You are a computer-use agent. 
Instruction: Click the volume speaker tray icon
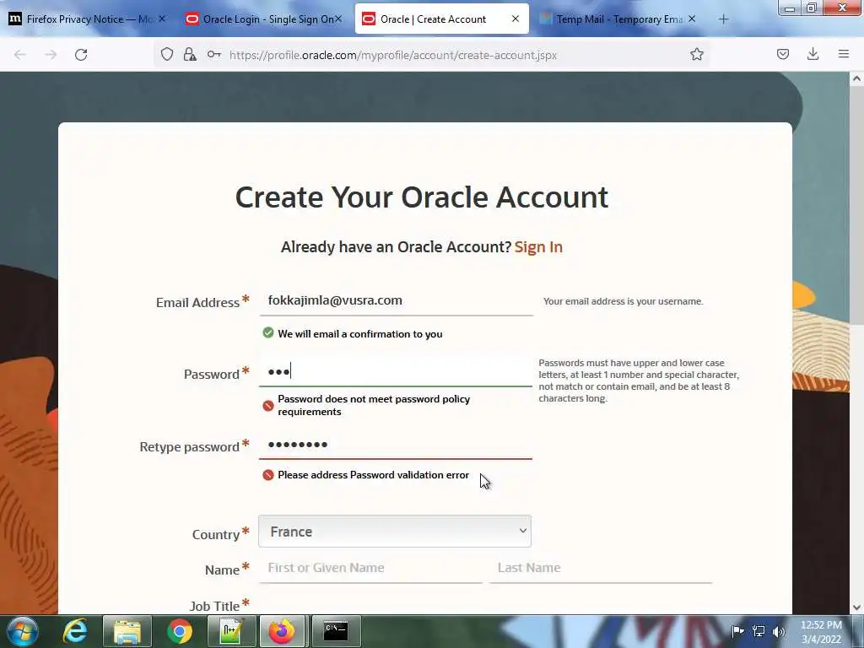click(x=779, y=631)
